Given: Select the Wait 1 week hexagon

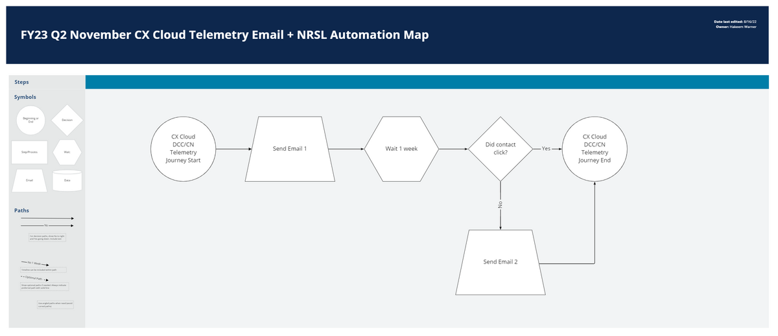Looking at the screenshot, I should [401, 149].
